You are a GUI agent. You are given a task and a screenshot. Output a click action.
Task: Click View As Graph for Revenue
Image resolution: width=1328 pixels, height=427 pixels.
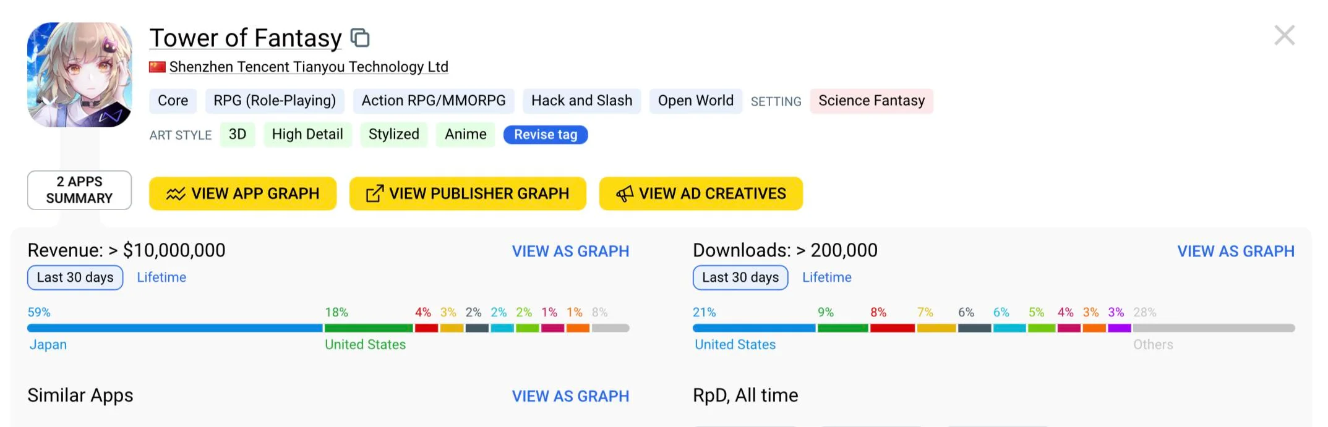pyautogui.click(x=570, y=252)
